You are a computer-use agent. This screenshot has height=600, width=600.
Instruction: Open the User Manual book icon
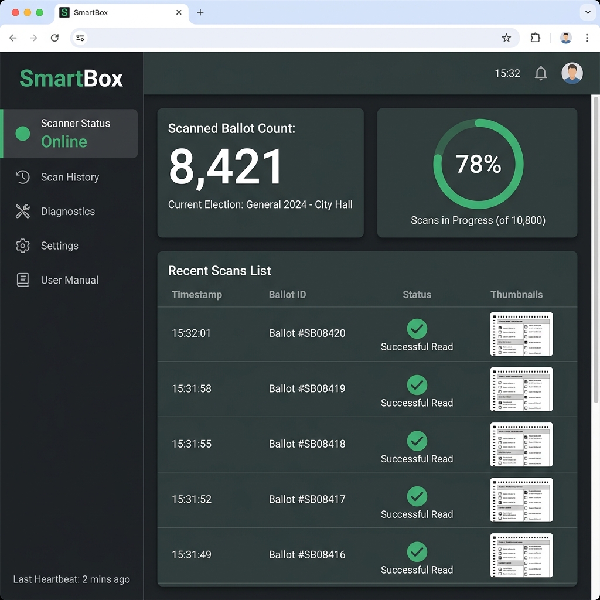click(x=23, y=279)
